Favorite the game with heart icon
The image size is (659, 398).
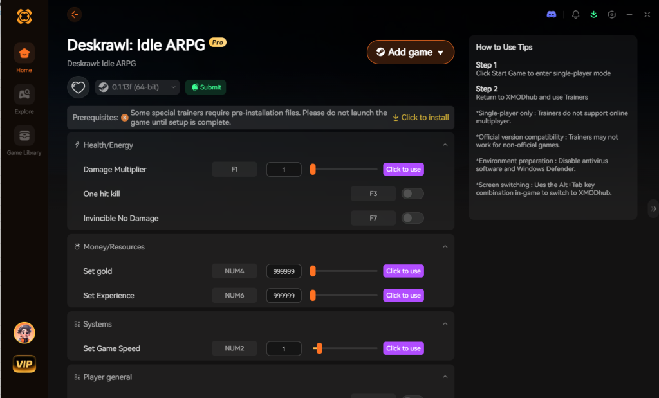[x=78, y=87]
